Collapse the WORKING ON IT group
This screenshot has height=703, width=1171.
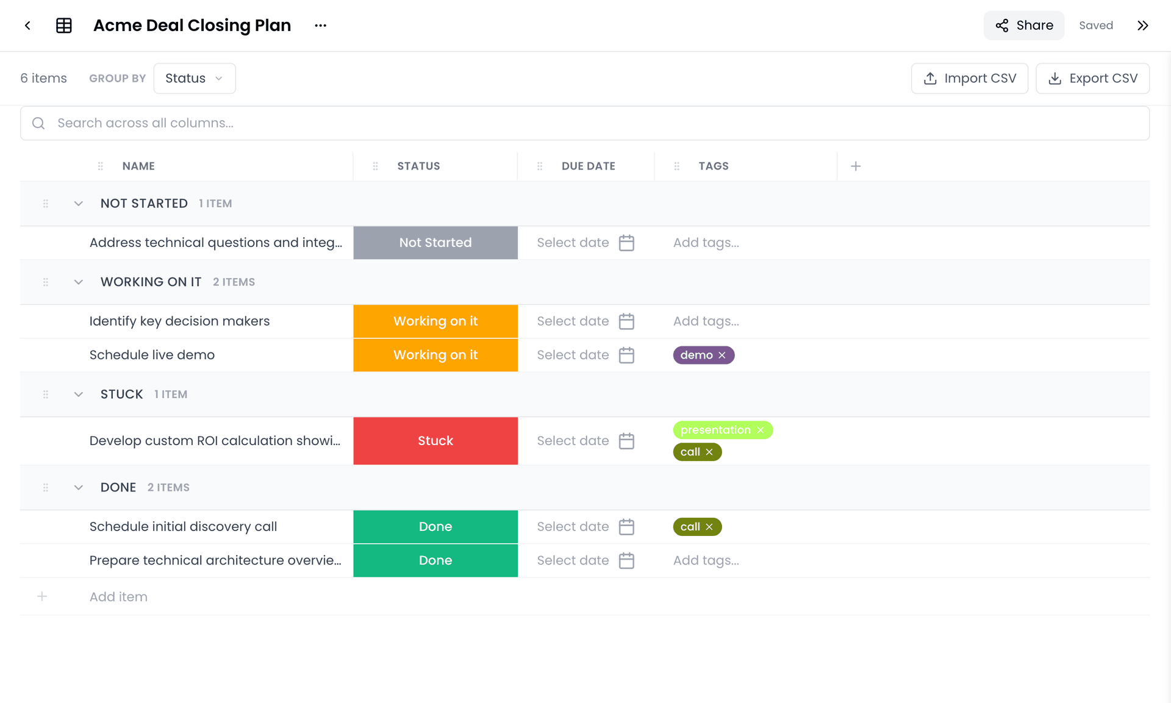pyautogui.click(x=77, y=282)
